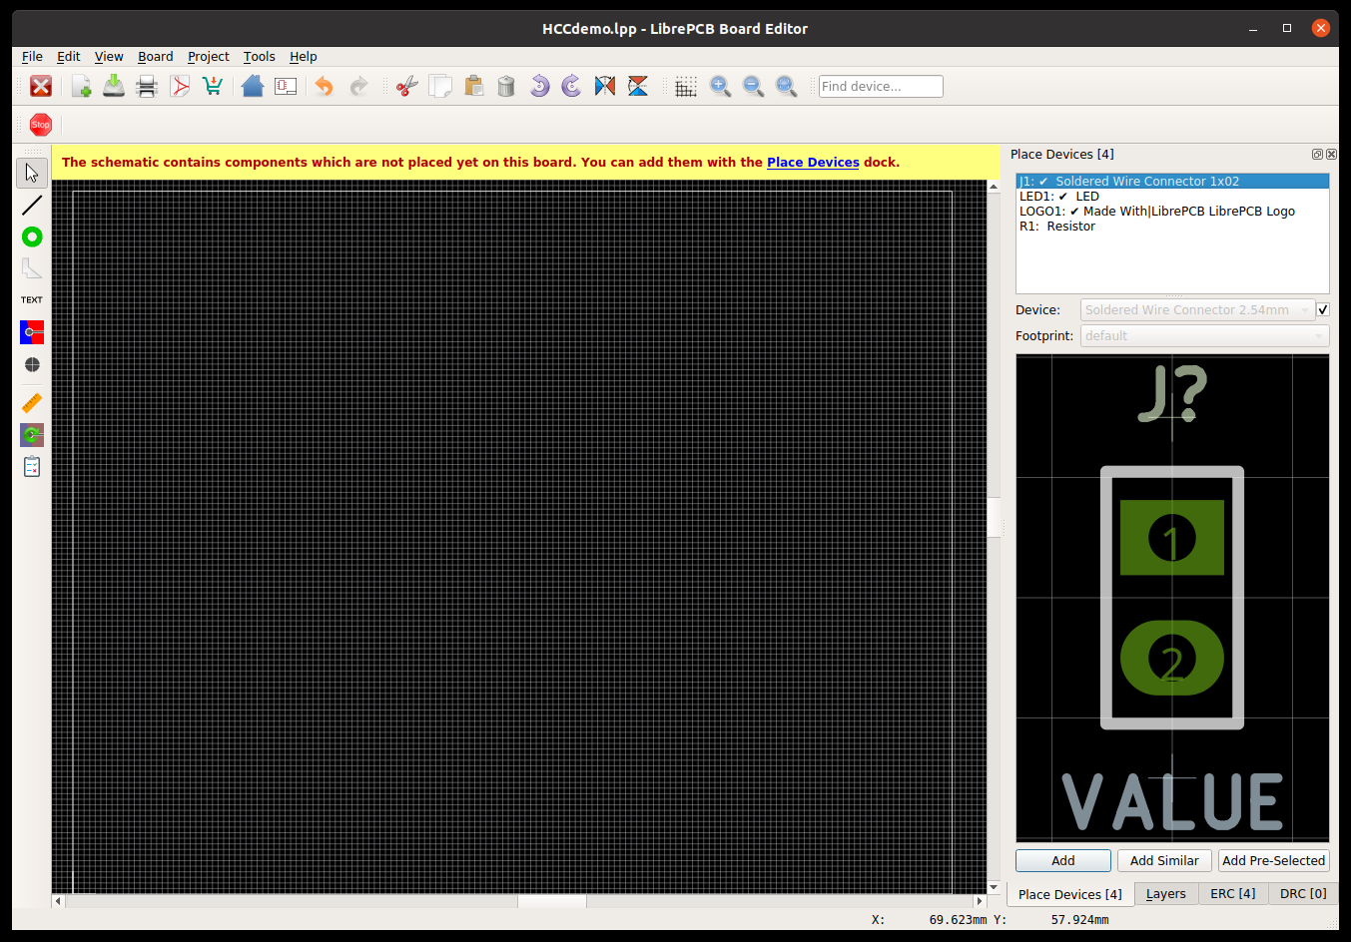Select J1 Soldered Wire Connector 1x02 row
This screenshot has height=942, width=1351.
click(x=1172, y=182)
